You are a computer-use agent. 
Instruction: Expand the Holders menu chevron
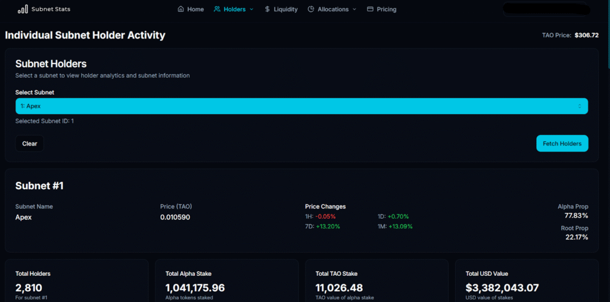click(251, 10)
